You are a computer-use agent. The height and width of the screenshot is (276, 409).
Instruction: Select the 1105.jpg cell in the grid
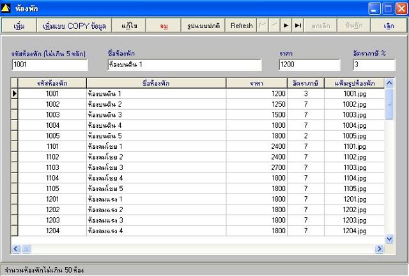click(x=355, y=188)
